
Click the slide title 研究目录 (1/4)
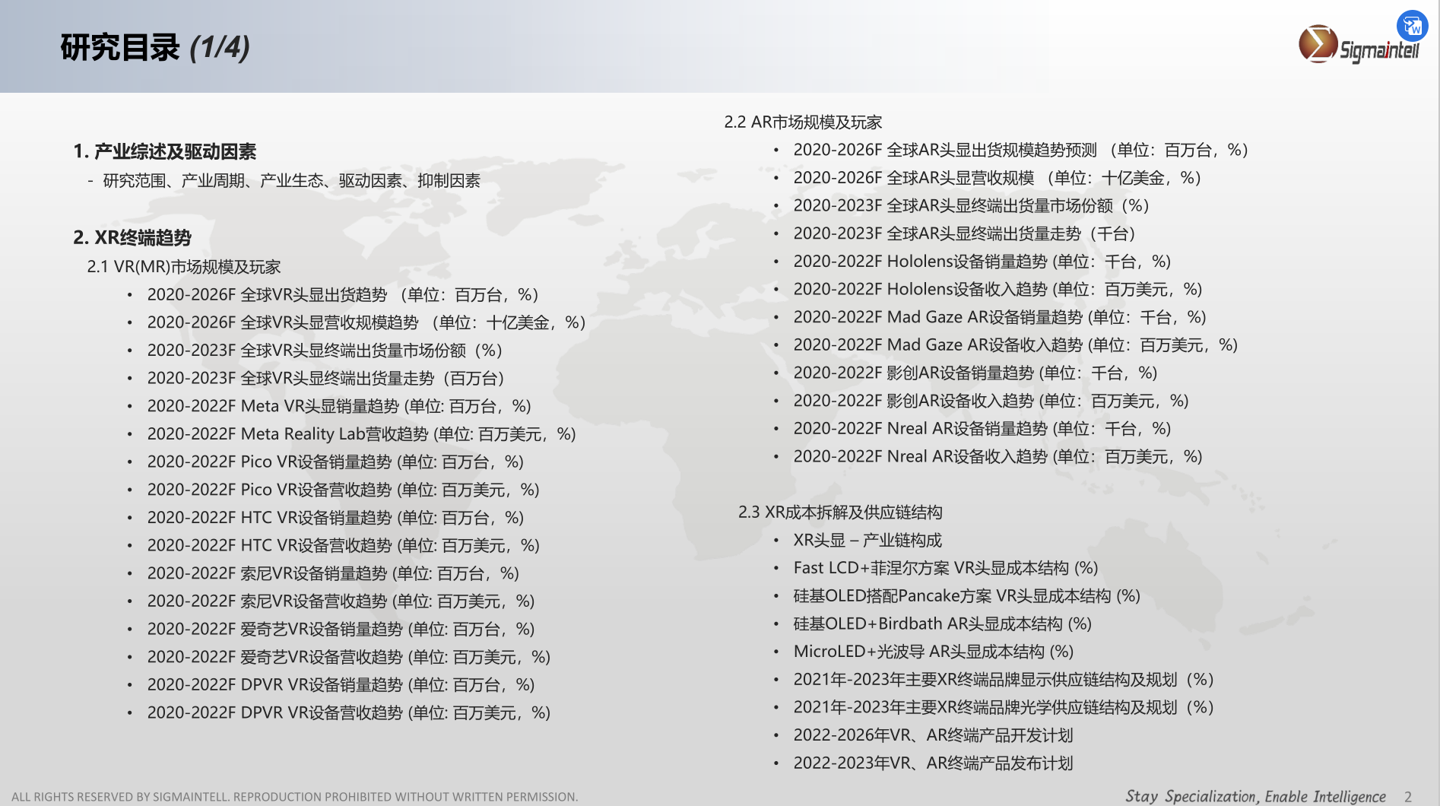(155, 47)
